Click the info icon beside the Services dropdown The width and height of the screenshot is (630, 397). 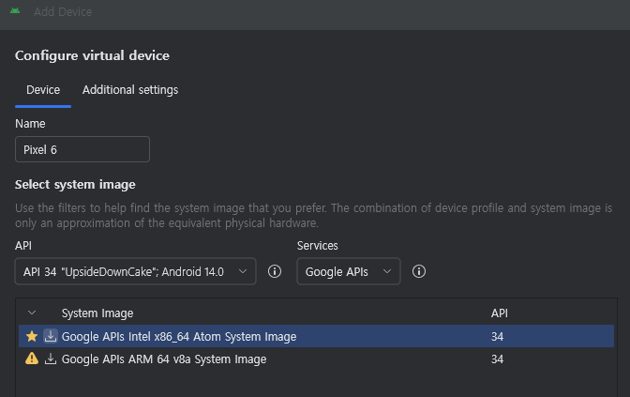[x=419, y=271]
